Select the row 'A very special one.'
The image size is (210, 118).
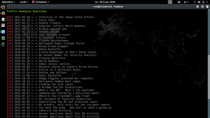coord(37,29)
